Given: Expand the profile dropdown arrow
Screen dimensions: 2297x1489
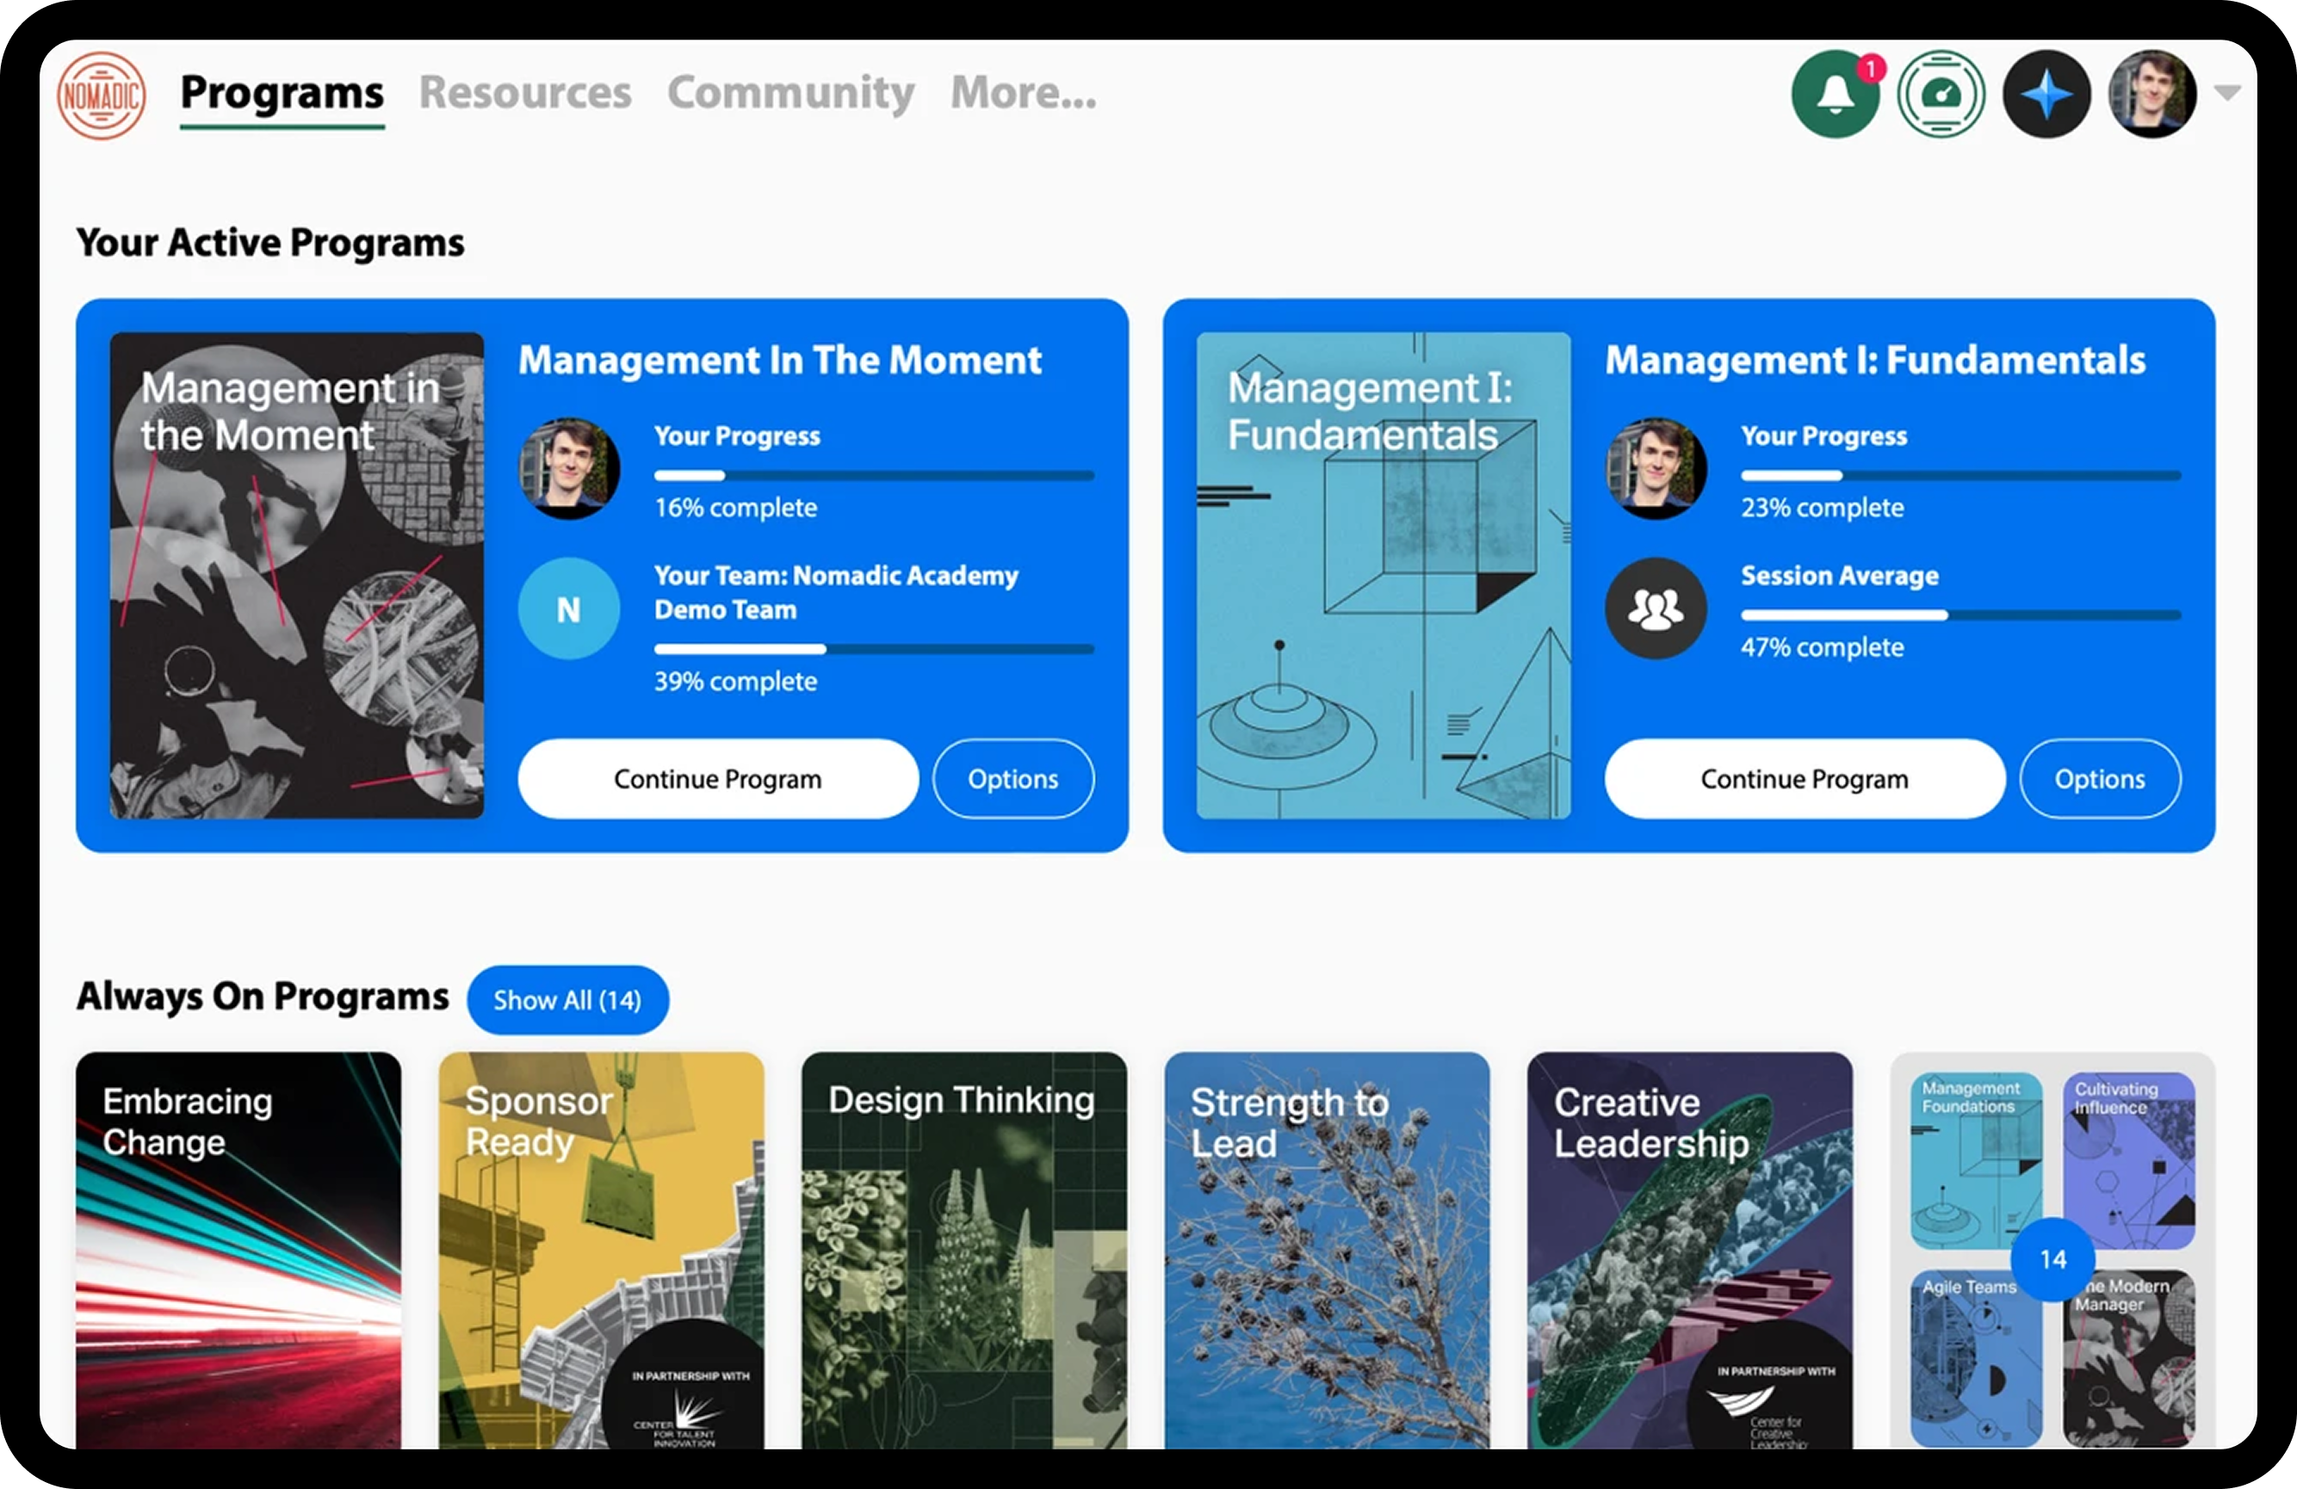Looking at the screenshot, I should pos(2227,93).
